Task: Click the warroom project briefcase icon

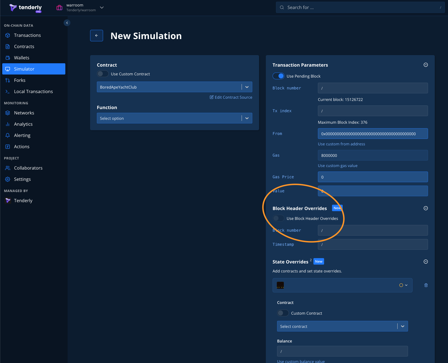Action: (59, 8)
